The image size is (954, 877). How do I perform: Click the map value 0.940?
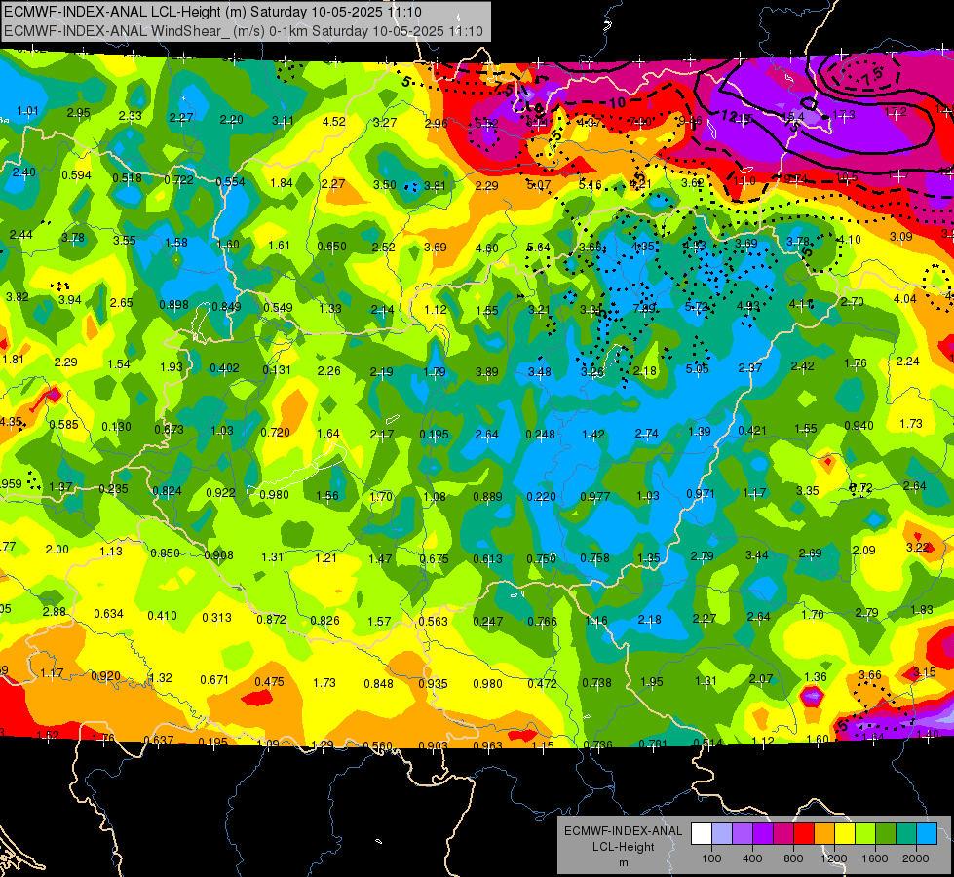pos(859,426)
